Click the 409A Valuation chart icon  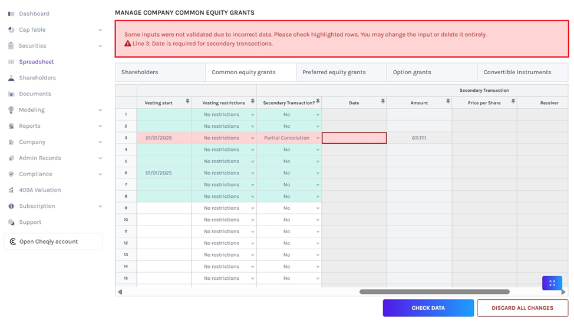click(11, 190)
